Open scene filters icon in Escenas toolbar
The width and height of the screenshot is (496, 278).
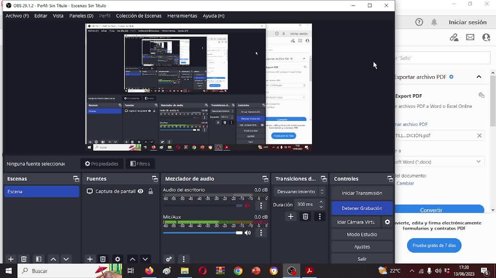pos(39,259)
